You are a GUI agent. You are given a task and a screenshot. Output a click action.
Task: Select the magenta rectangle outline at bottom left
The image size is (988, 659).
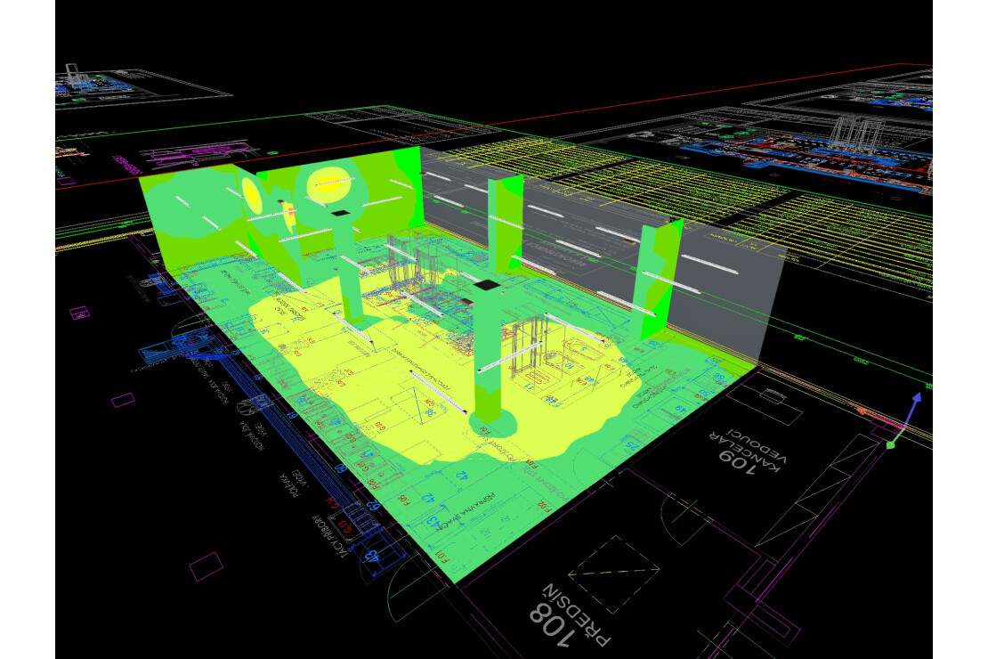206,565
